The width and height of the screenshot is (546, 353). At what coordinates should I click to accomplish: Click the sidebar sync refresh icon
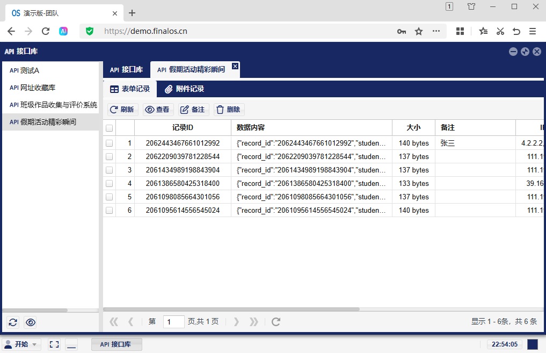(13, 322)
